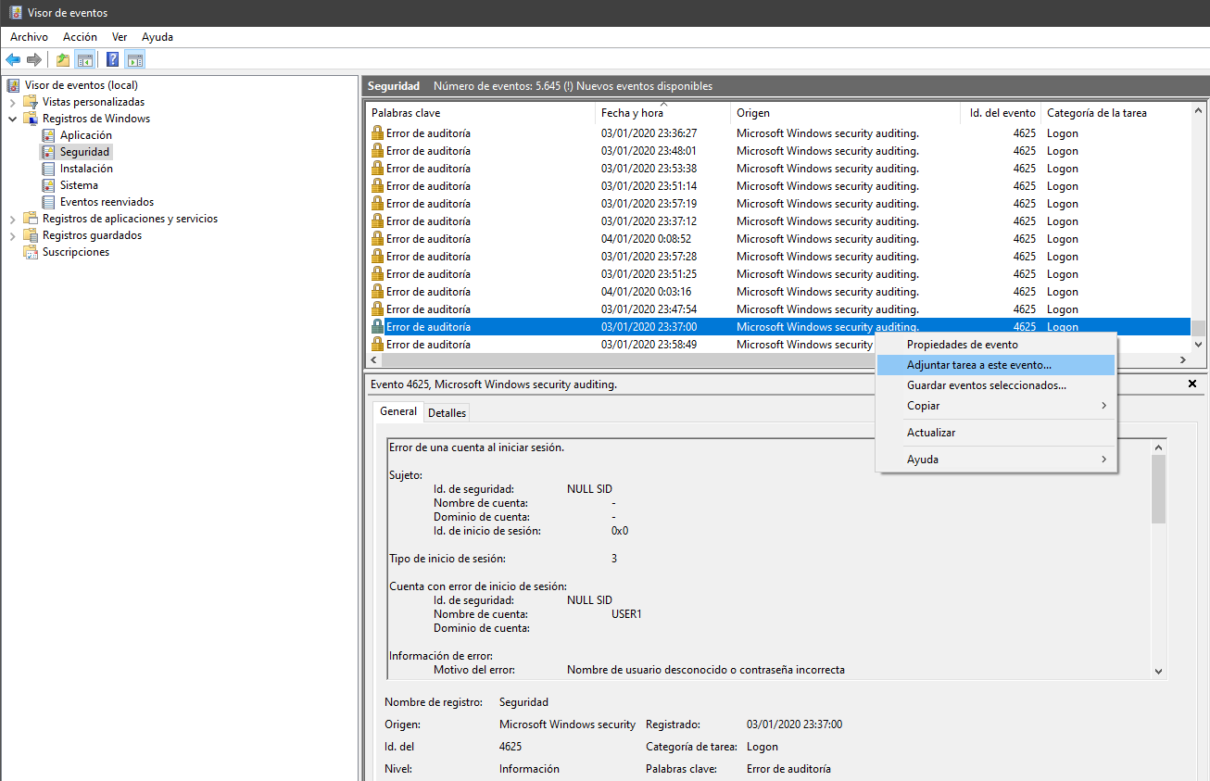Sort events by the Fecha y hora column
The width and height of the screenshot is (1210, 781).
632,113
